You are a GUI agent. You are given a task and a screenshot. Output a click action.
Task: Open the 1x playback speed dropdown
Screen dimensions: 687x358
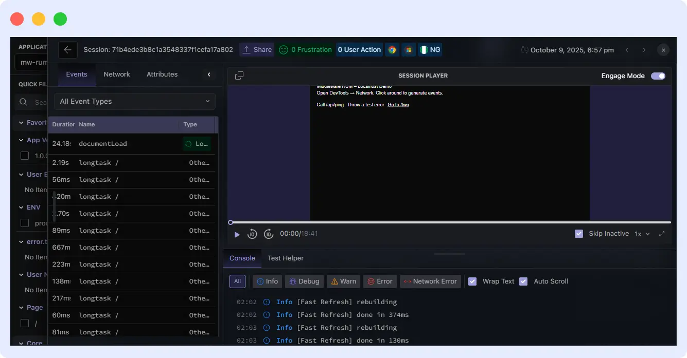(x=643, y=233)
